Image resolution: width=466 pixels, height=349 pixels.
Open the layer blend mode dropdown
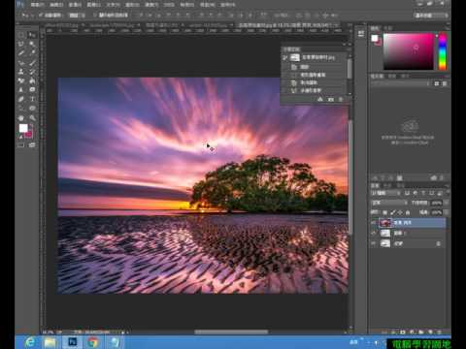click(389, 203)
